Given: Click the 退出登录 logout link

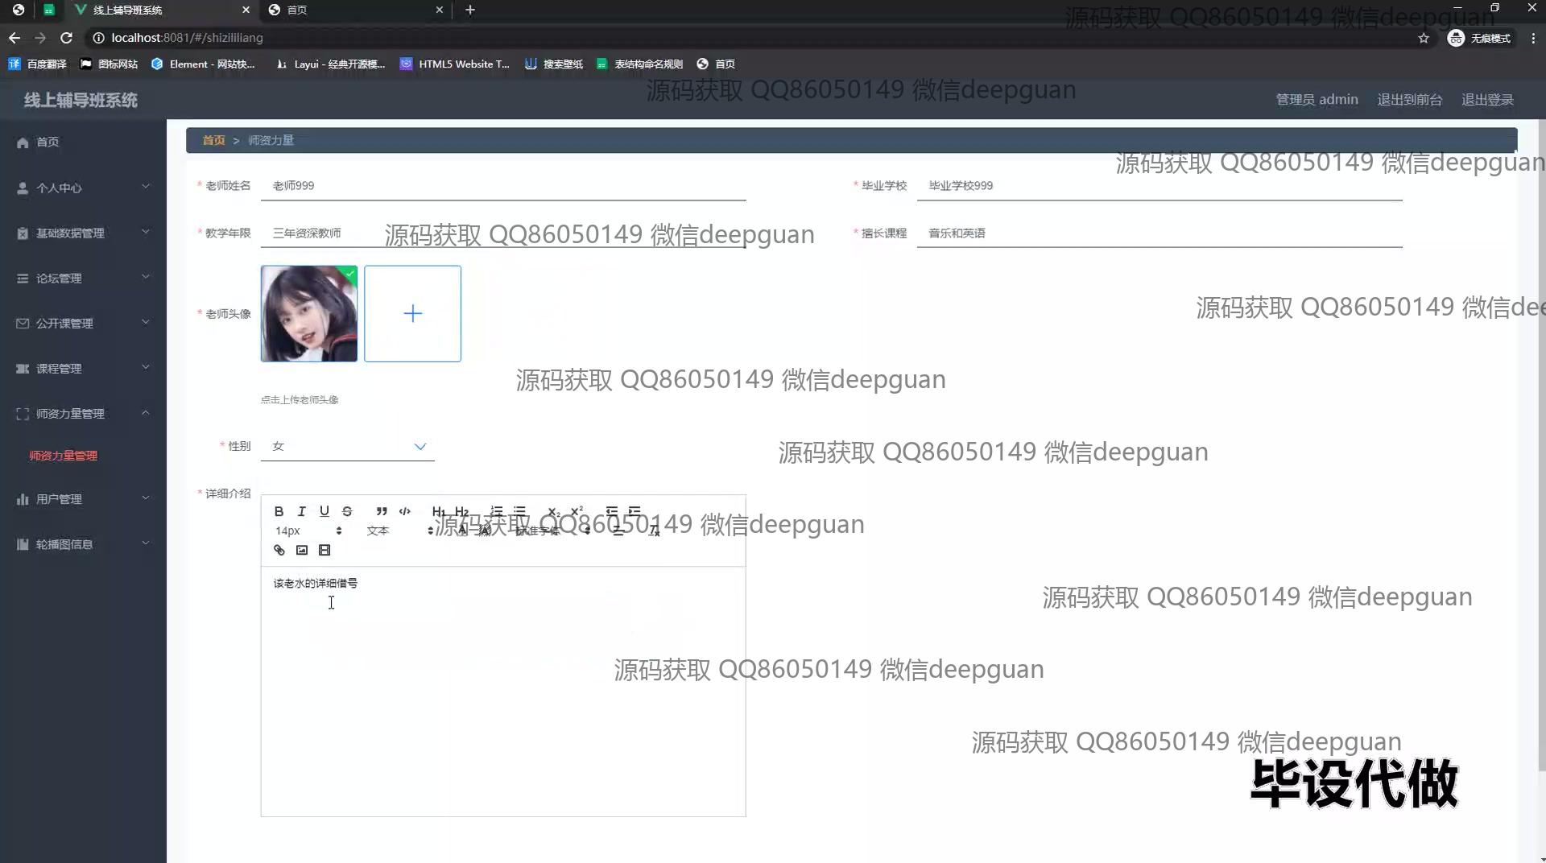Looking at the screenshot, I should 1487,100.
